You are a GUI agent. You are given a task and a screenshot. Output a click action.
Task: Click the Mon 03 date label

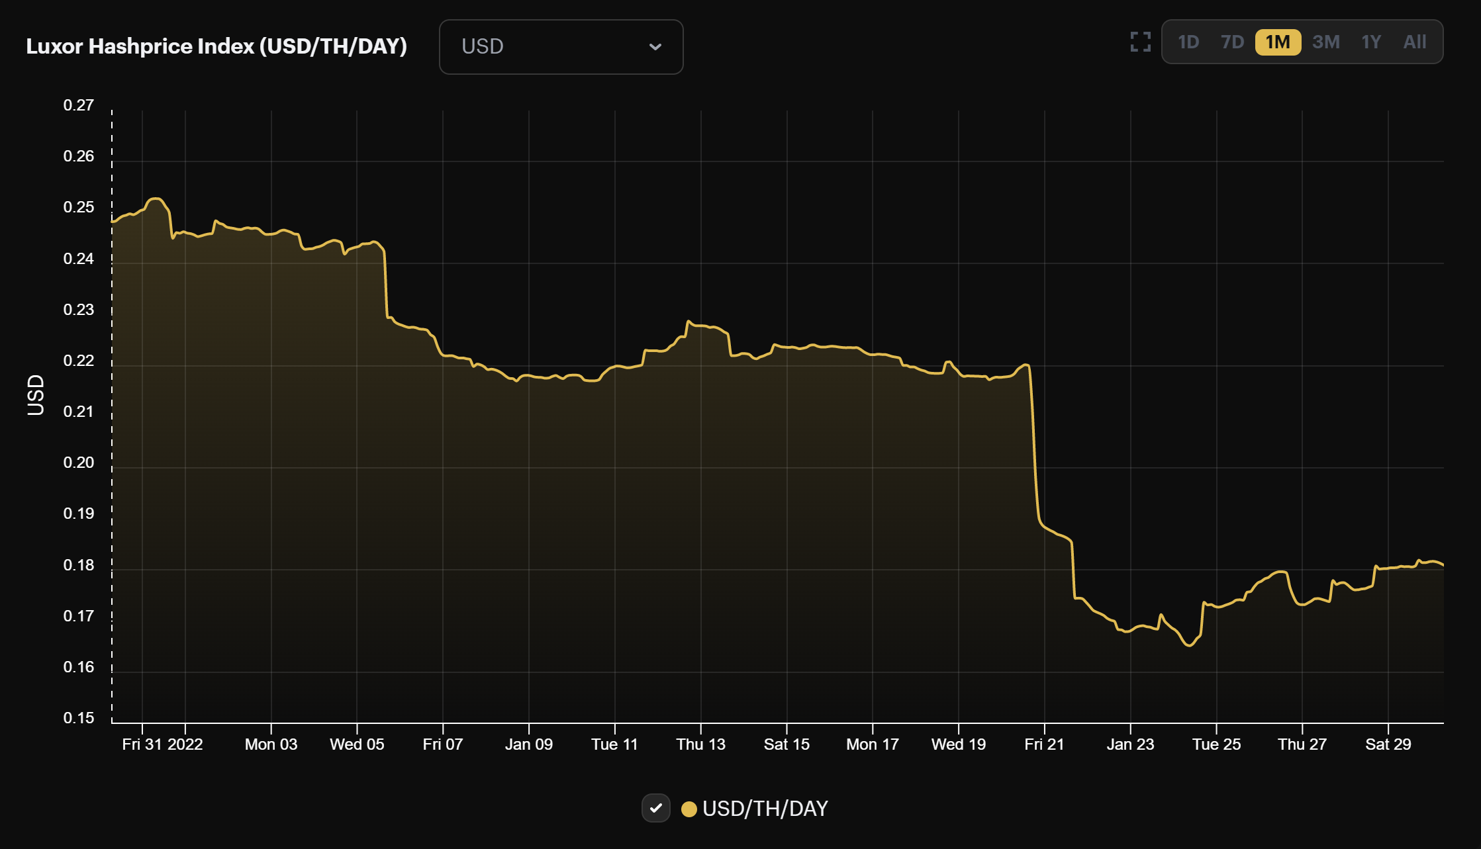click(x=271, y=744)
